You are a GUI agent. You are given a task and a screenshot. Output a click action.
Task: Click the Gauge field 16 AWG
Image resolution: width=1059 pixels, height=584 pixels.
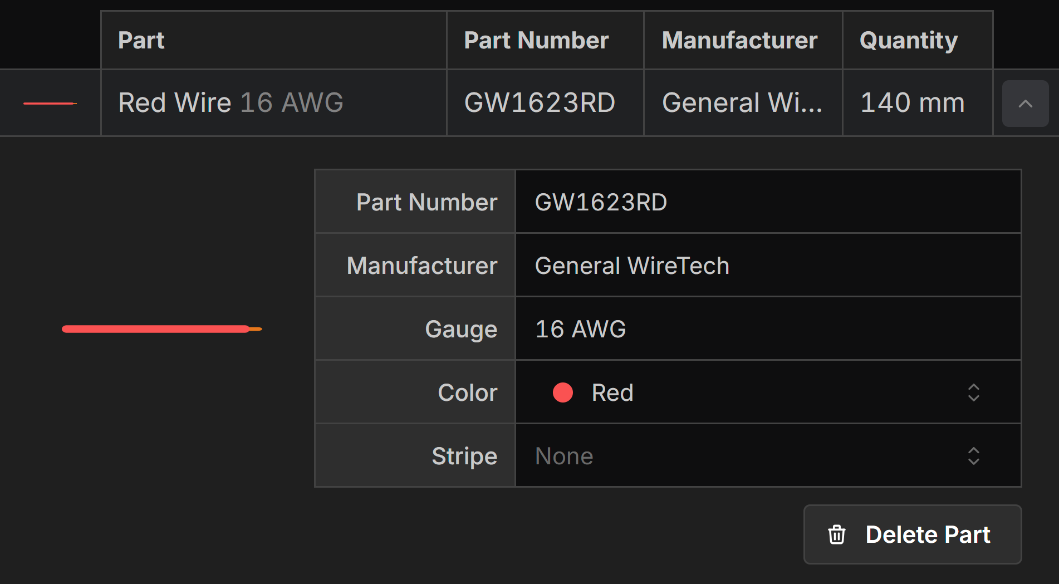[768, 329]
